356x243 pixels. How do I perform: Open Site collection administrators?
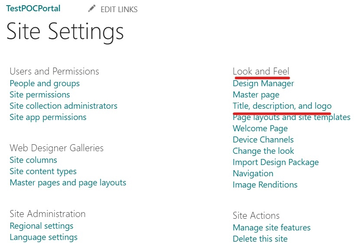pos(63,106)
